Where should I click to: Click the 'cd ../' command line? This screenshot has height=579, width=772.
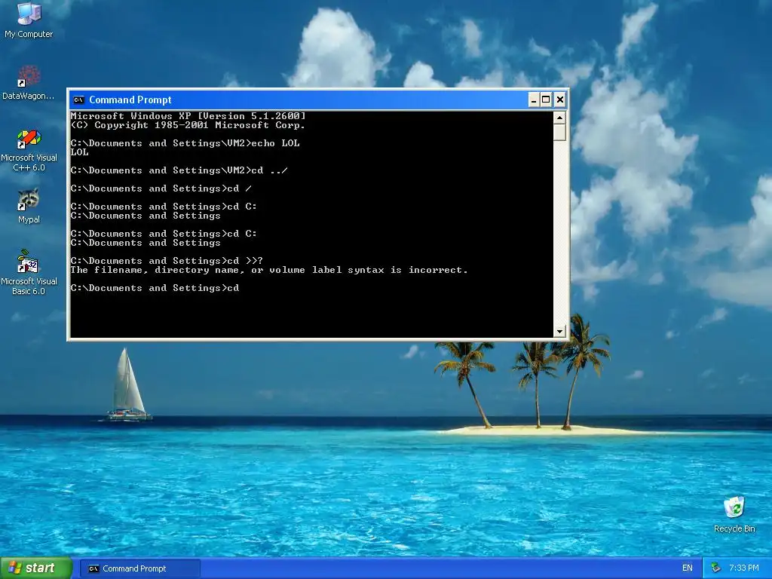click(179, 170)
